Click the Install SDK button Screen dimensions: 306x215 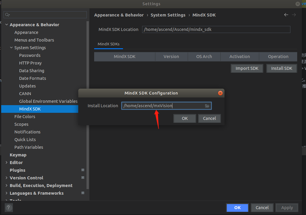(282, 68)
